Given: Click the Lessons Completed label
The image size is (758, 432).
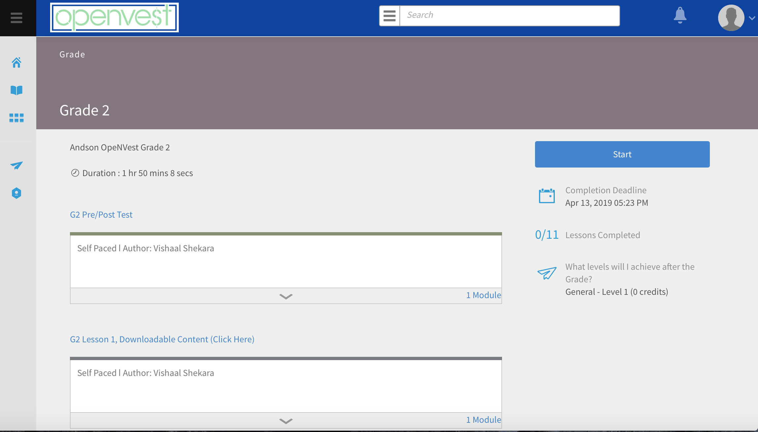Looking at the screenshot, I should coord(603,235).
